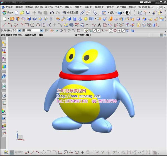Open the Internet Explorer sidebar tab
Image resolution: width=167 pixels, height=156 pixels.
click(4, 86)
